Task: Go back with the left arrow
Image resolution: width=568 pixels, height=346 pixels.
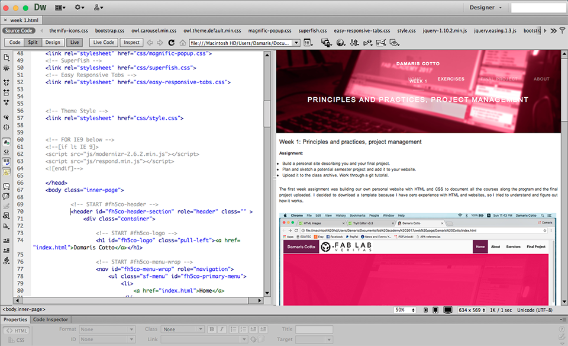Action: pyautogui.click(x=150, y=43)
